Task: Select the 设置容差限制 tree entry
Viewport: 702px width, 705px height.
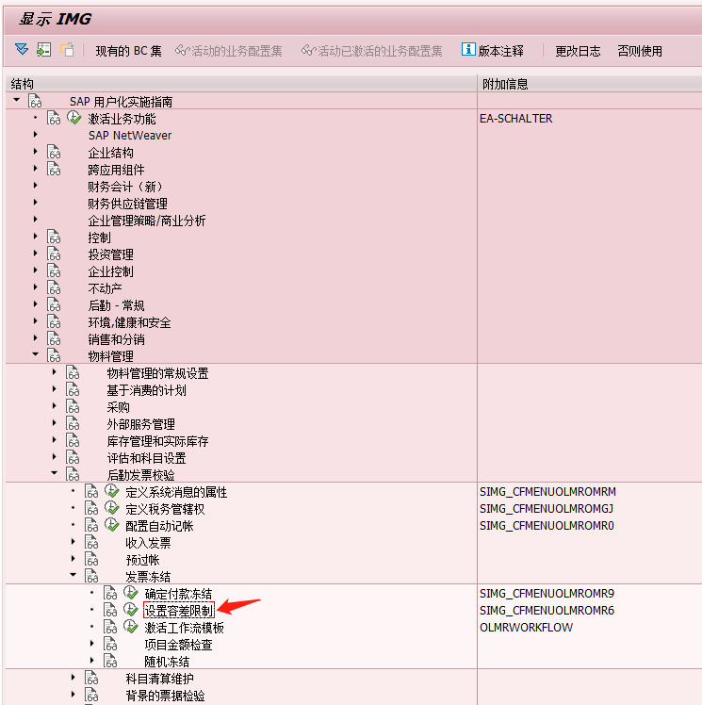Action: click(179, 610)
